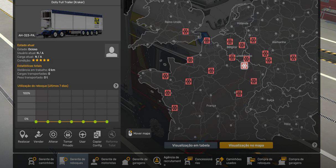Image resolution: width=336 pixels, height=168 pixels.
Task: Click the Vender trailer icon
Action: (38, 135)
